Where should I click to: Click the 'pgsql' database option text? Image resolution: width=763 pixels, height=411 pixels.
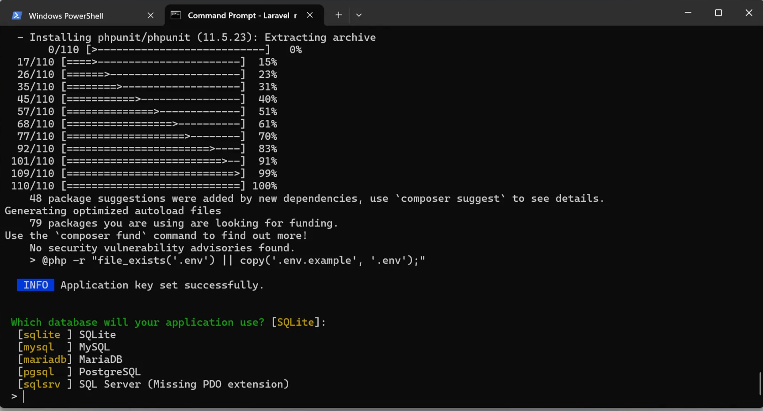tap(39, 372)
